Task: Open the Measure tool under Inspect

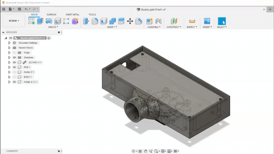Action: point(192,21)
